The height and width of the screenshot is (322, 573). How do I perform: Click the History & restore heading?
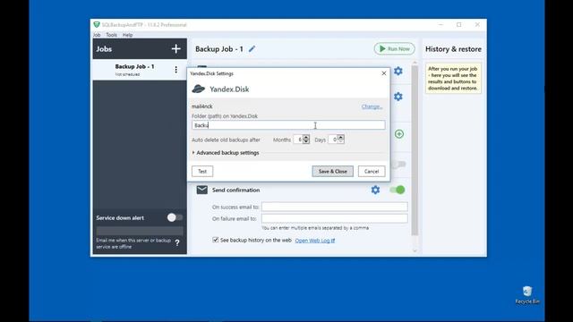[453, 49]
